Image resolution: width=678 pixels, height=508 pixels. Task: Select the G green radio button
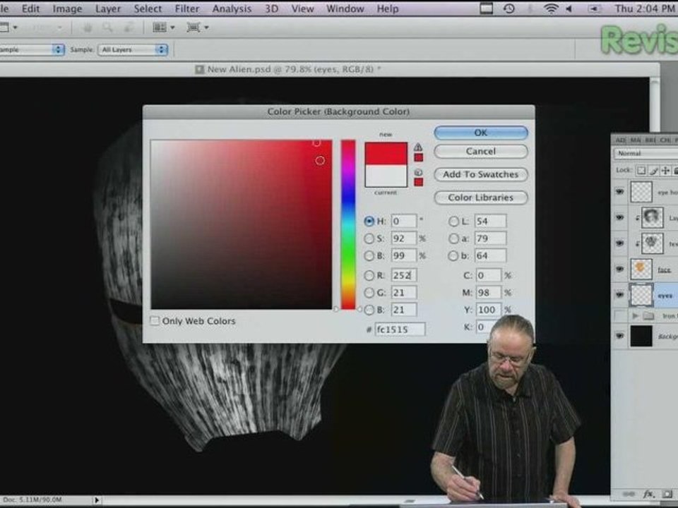(x=369, y=292)
